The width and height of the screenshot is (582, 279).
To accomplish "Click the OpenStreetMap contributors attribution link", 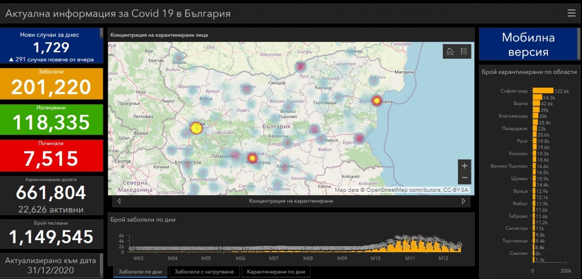I will [x=403, y=190].
